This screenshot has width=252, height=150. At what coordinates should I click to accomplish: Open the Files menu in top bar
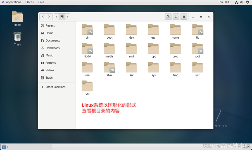pos(41,2)
